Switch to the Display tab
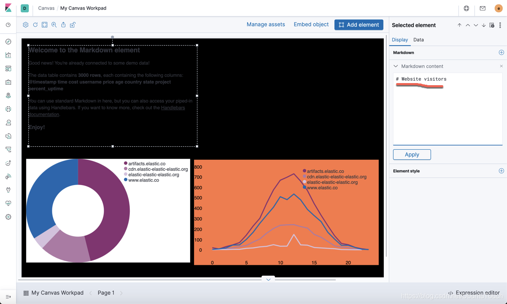Image resolution: width=507 pixels, height=304 pixels. (400, 40)
